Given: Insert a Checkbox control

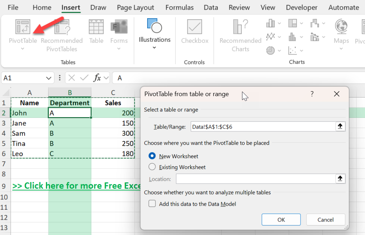Looking at the screenshot, I should pyautogui.click(x=194, y=32).
